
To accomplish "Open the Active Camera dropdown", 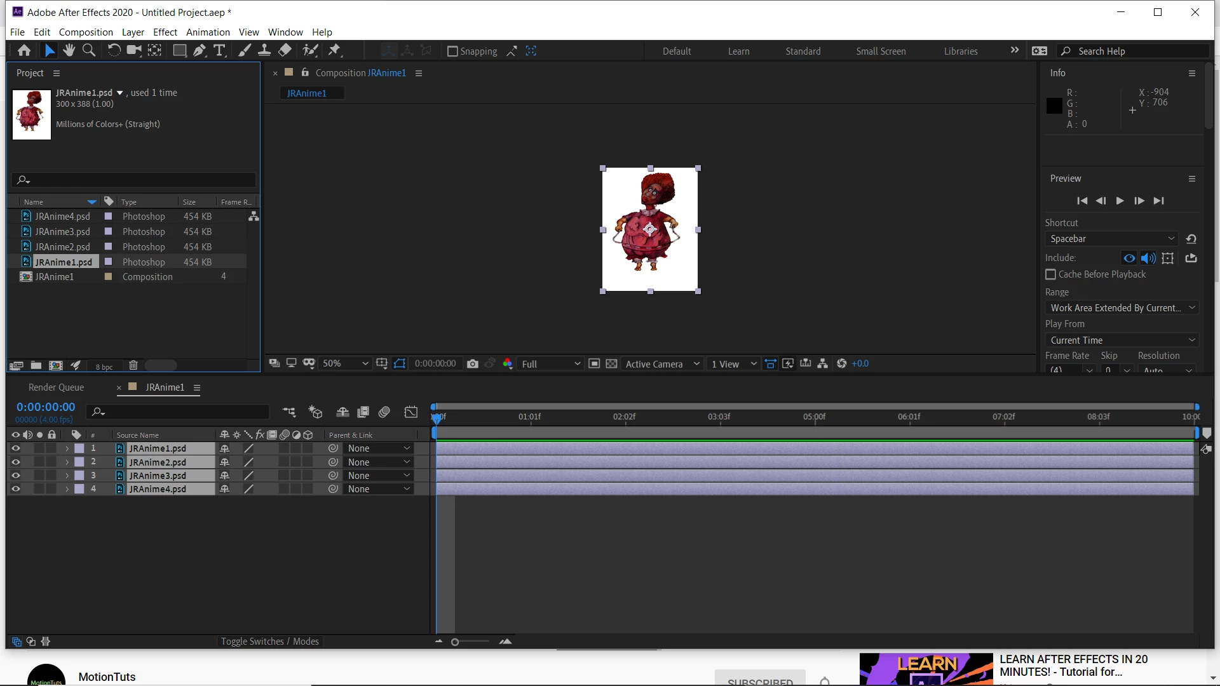I will coord(662,364).
